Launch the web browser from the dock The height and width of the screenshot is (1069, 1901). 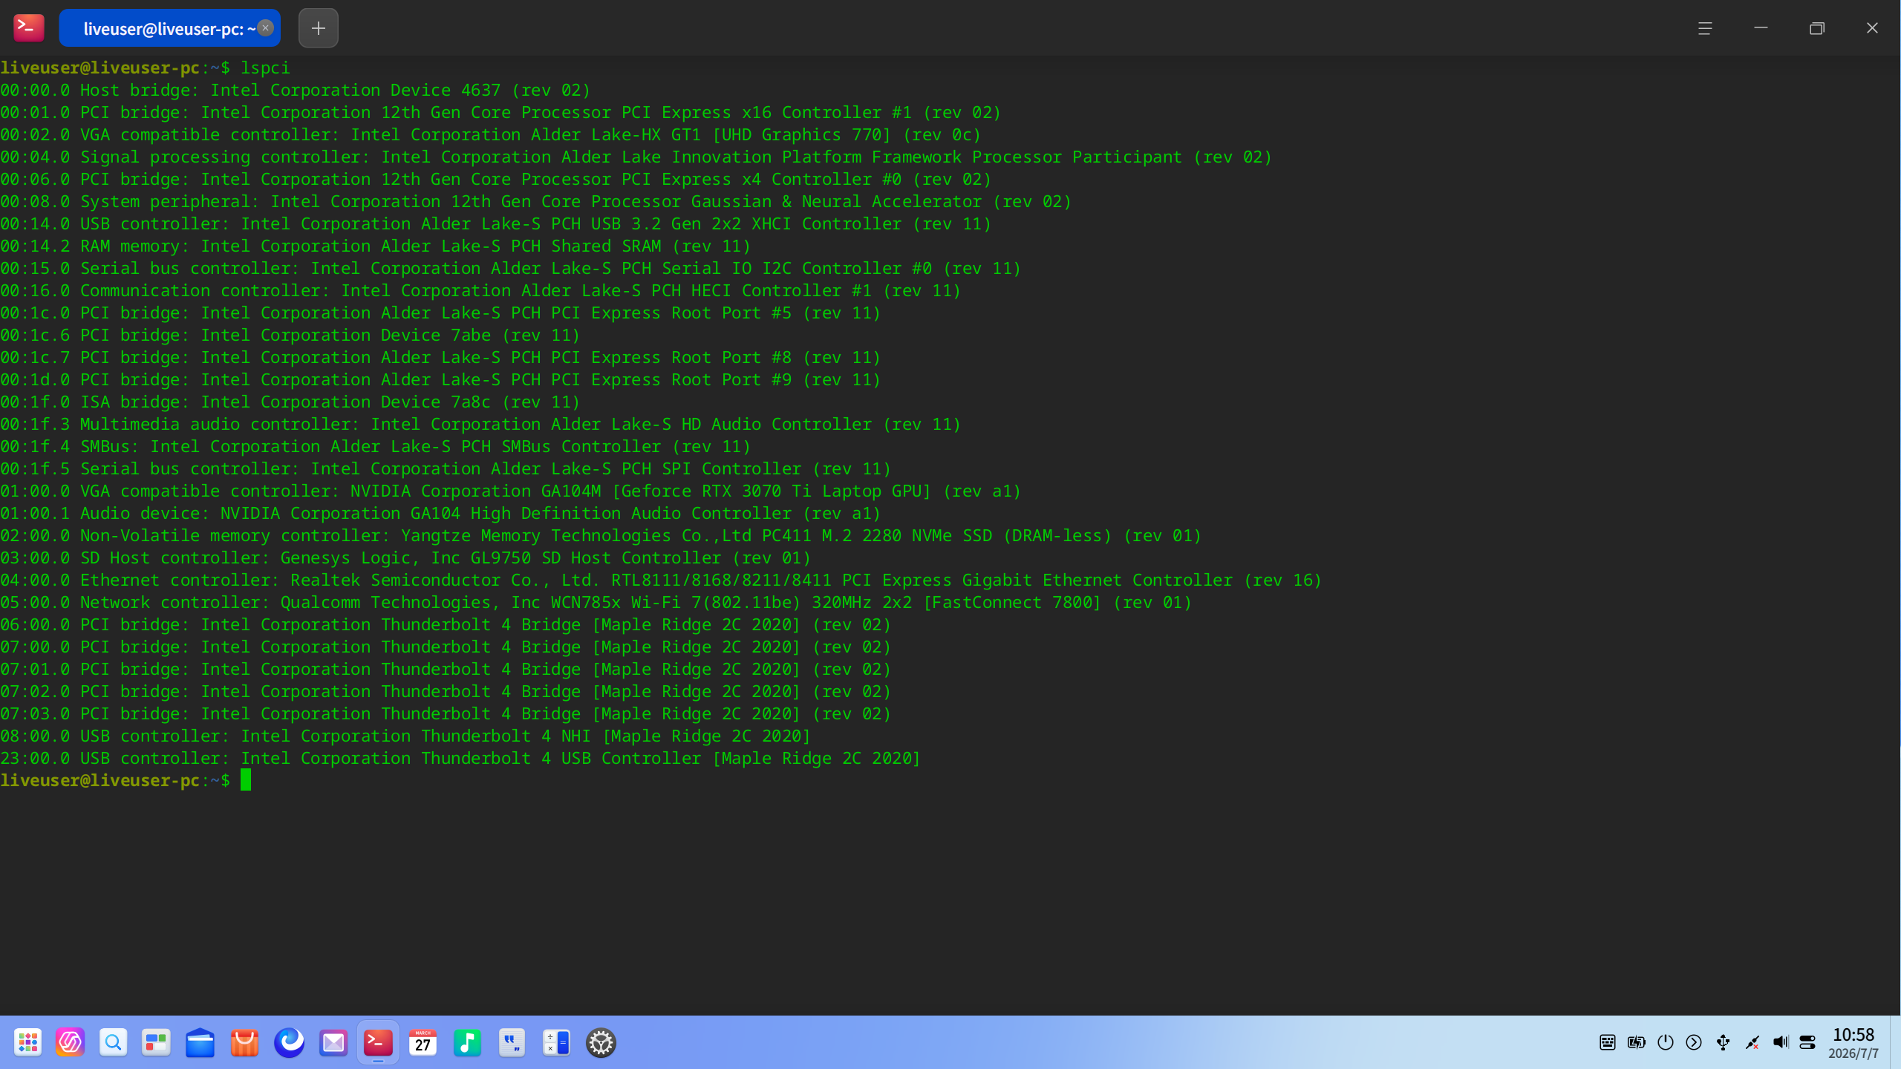[x=289, y=1043]
